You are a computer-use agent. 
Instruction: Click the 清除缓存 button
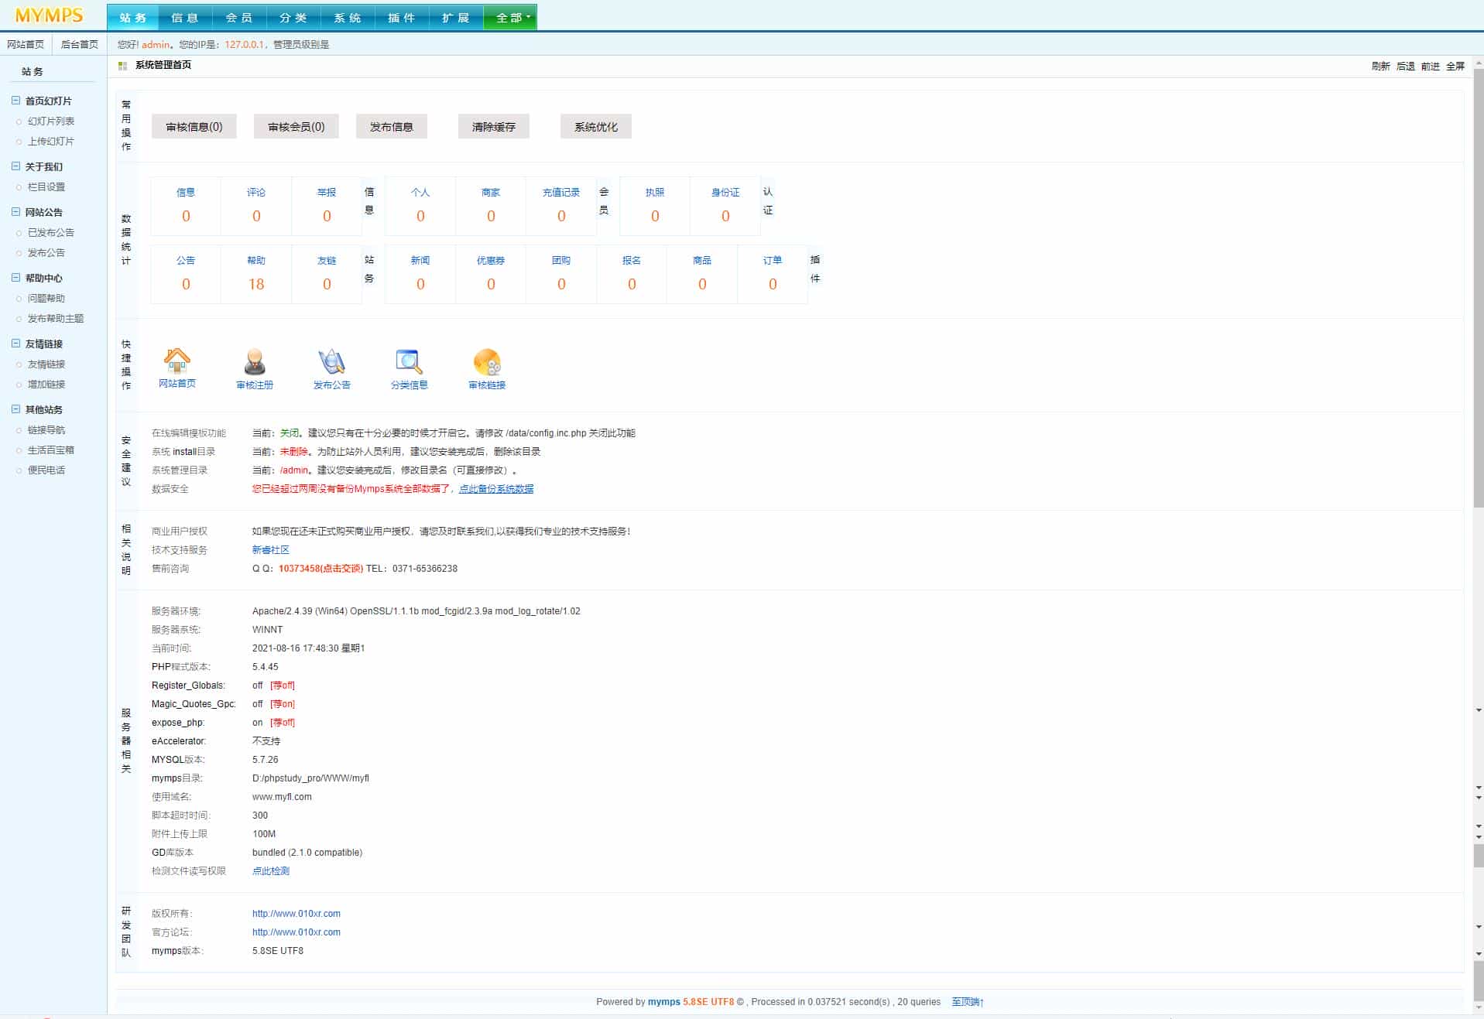point(494,127)
